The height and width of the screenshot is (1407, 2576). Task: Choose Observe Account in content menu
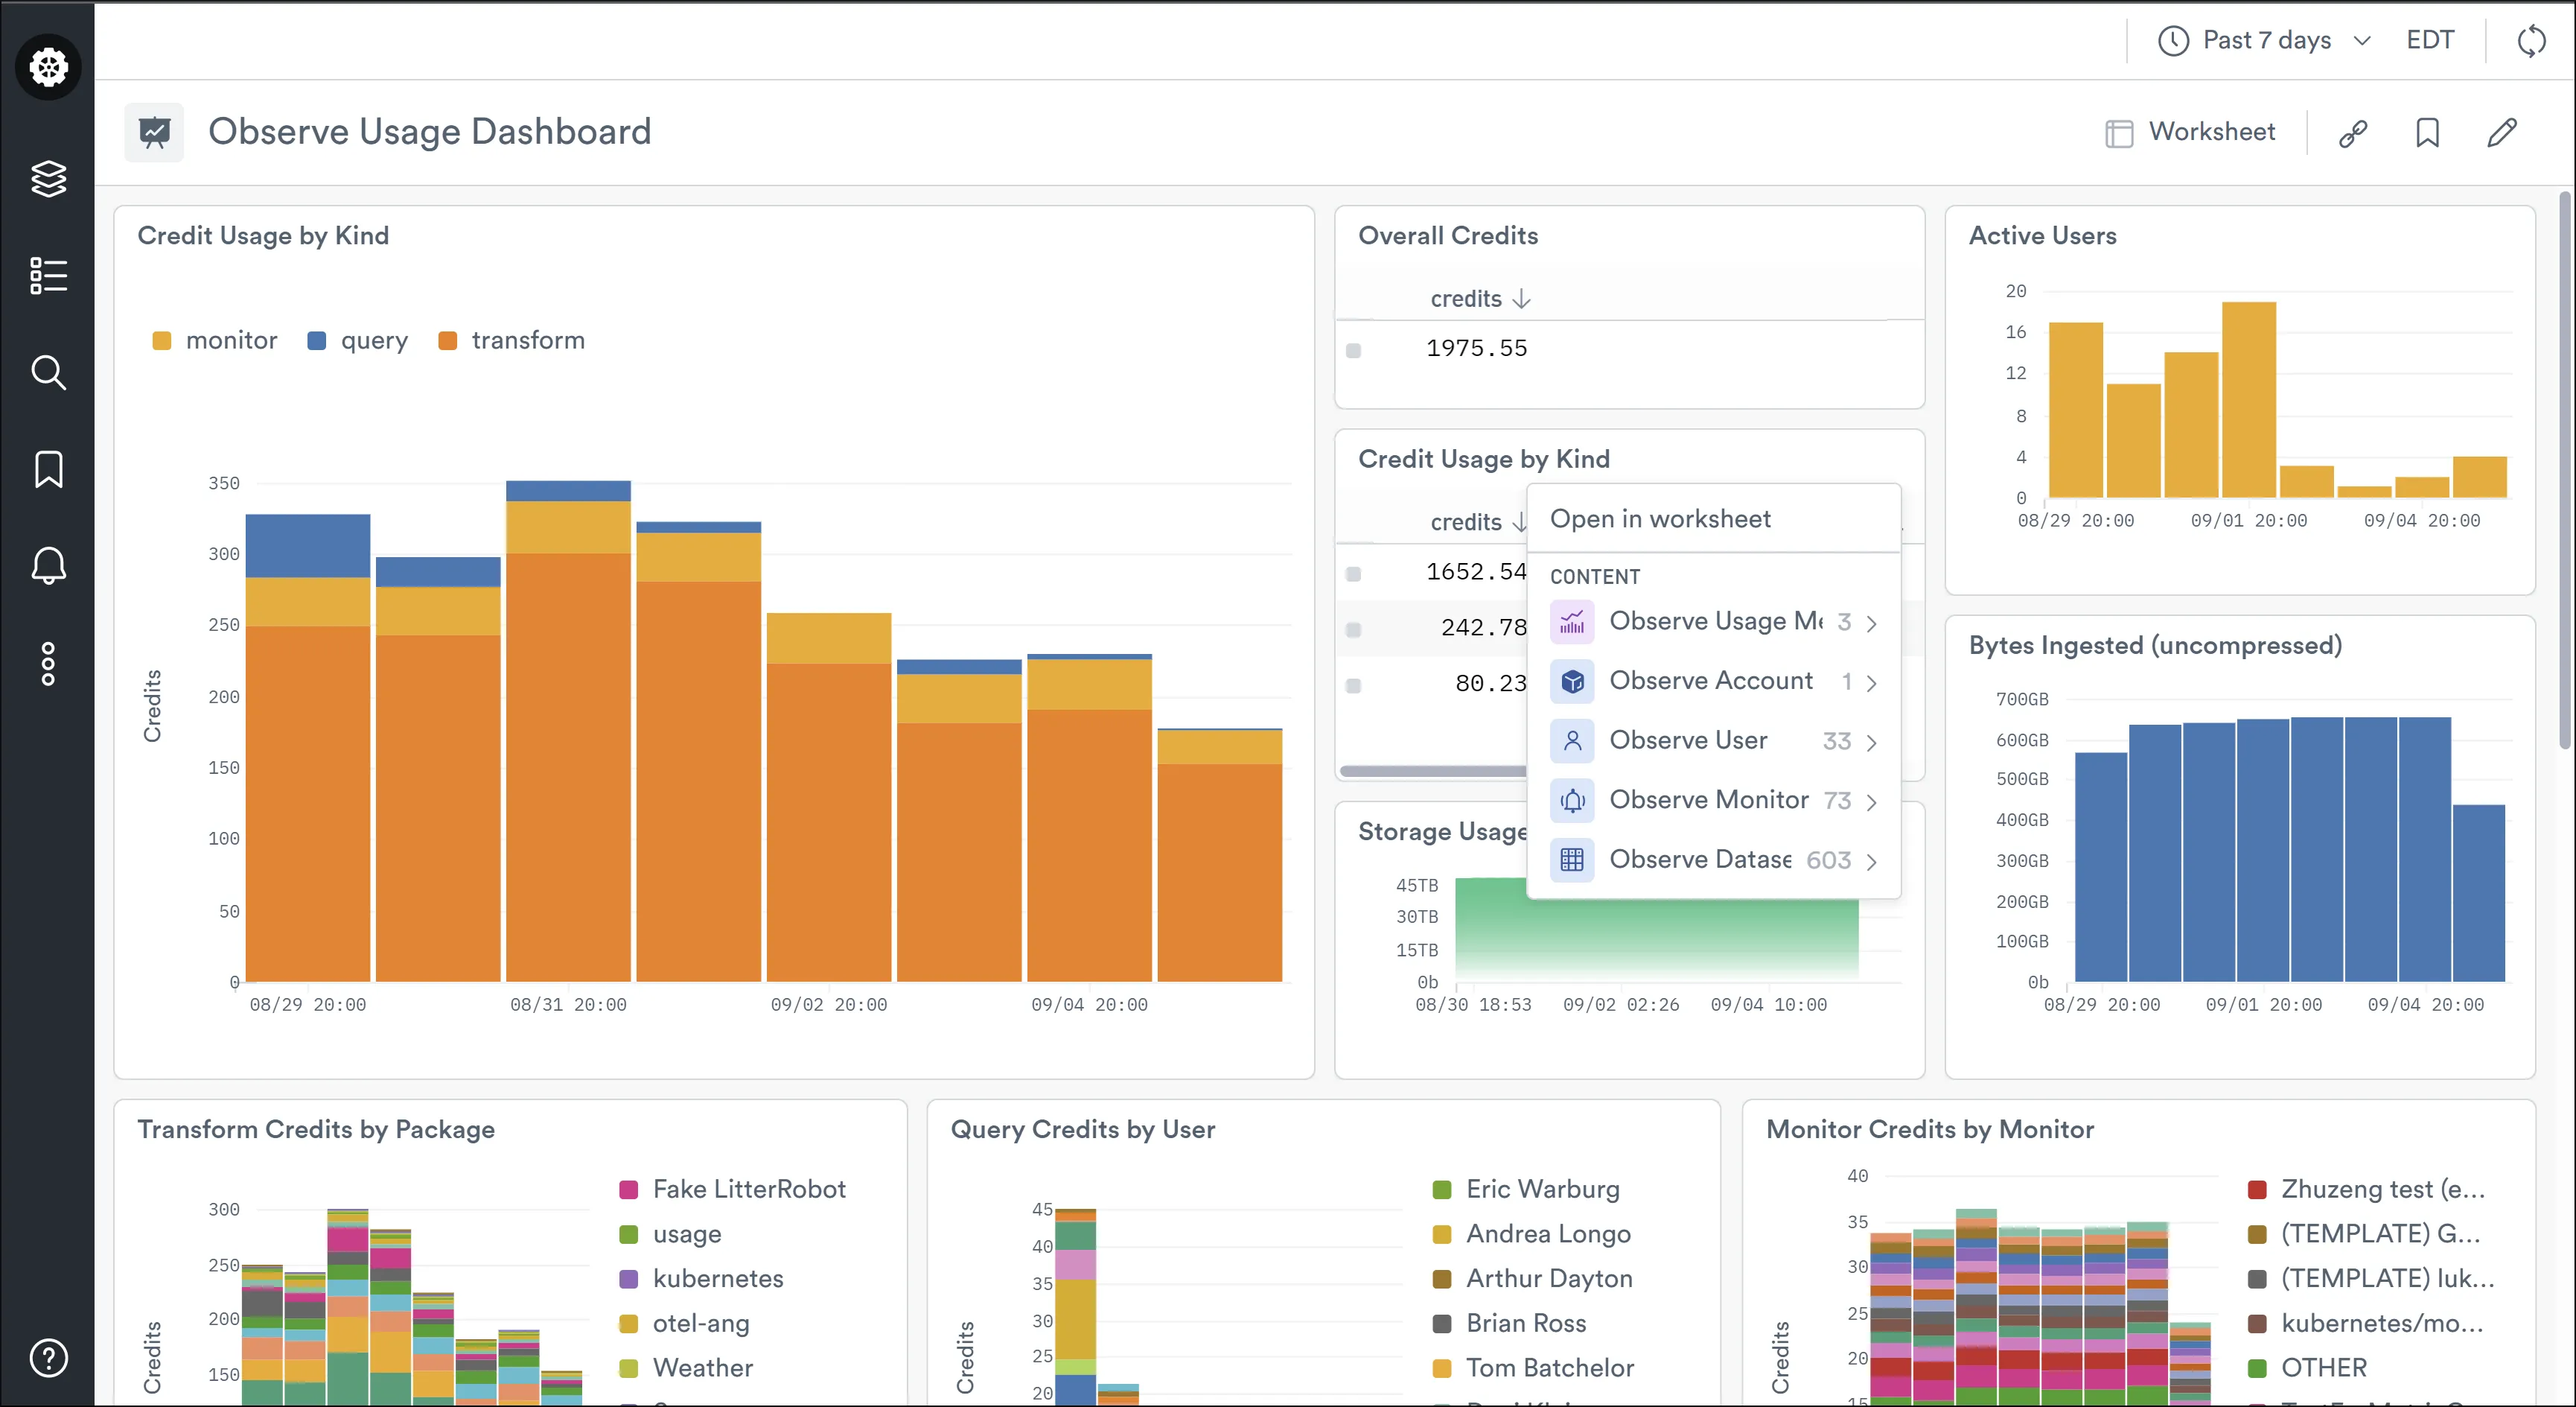coord(1714,682)
